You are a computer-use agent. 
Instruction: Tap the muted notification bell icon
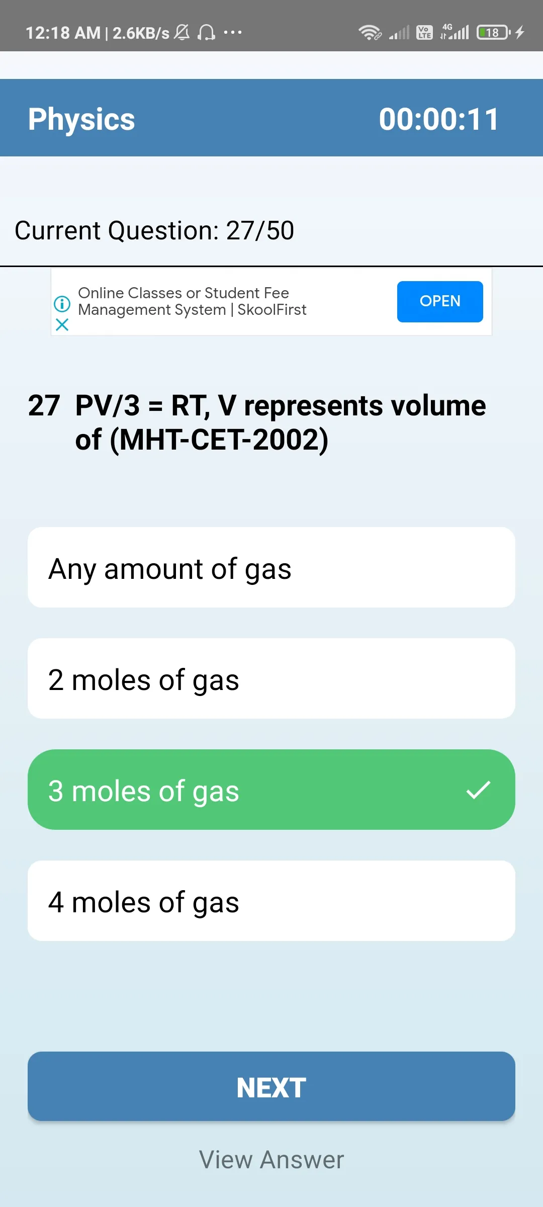click(x=182, y=32)
